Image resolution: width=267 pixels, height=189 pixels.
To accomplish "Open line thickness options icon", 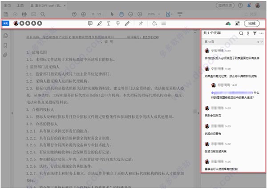I will [164, 24].
